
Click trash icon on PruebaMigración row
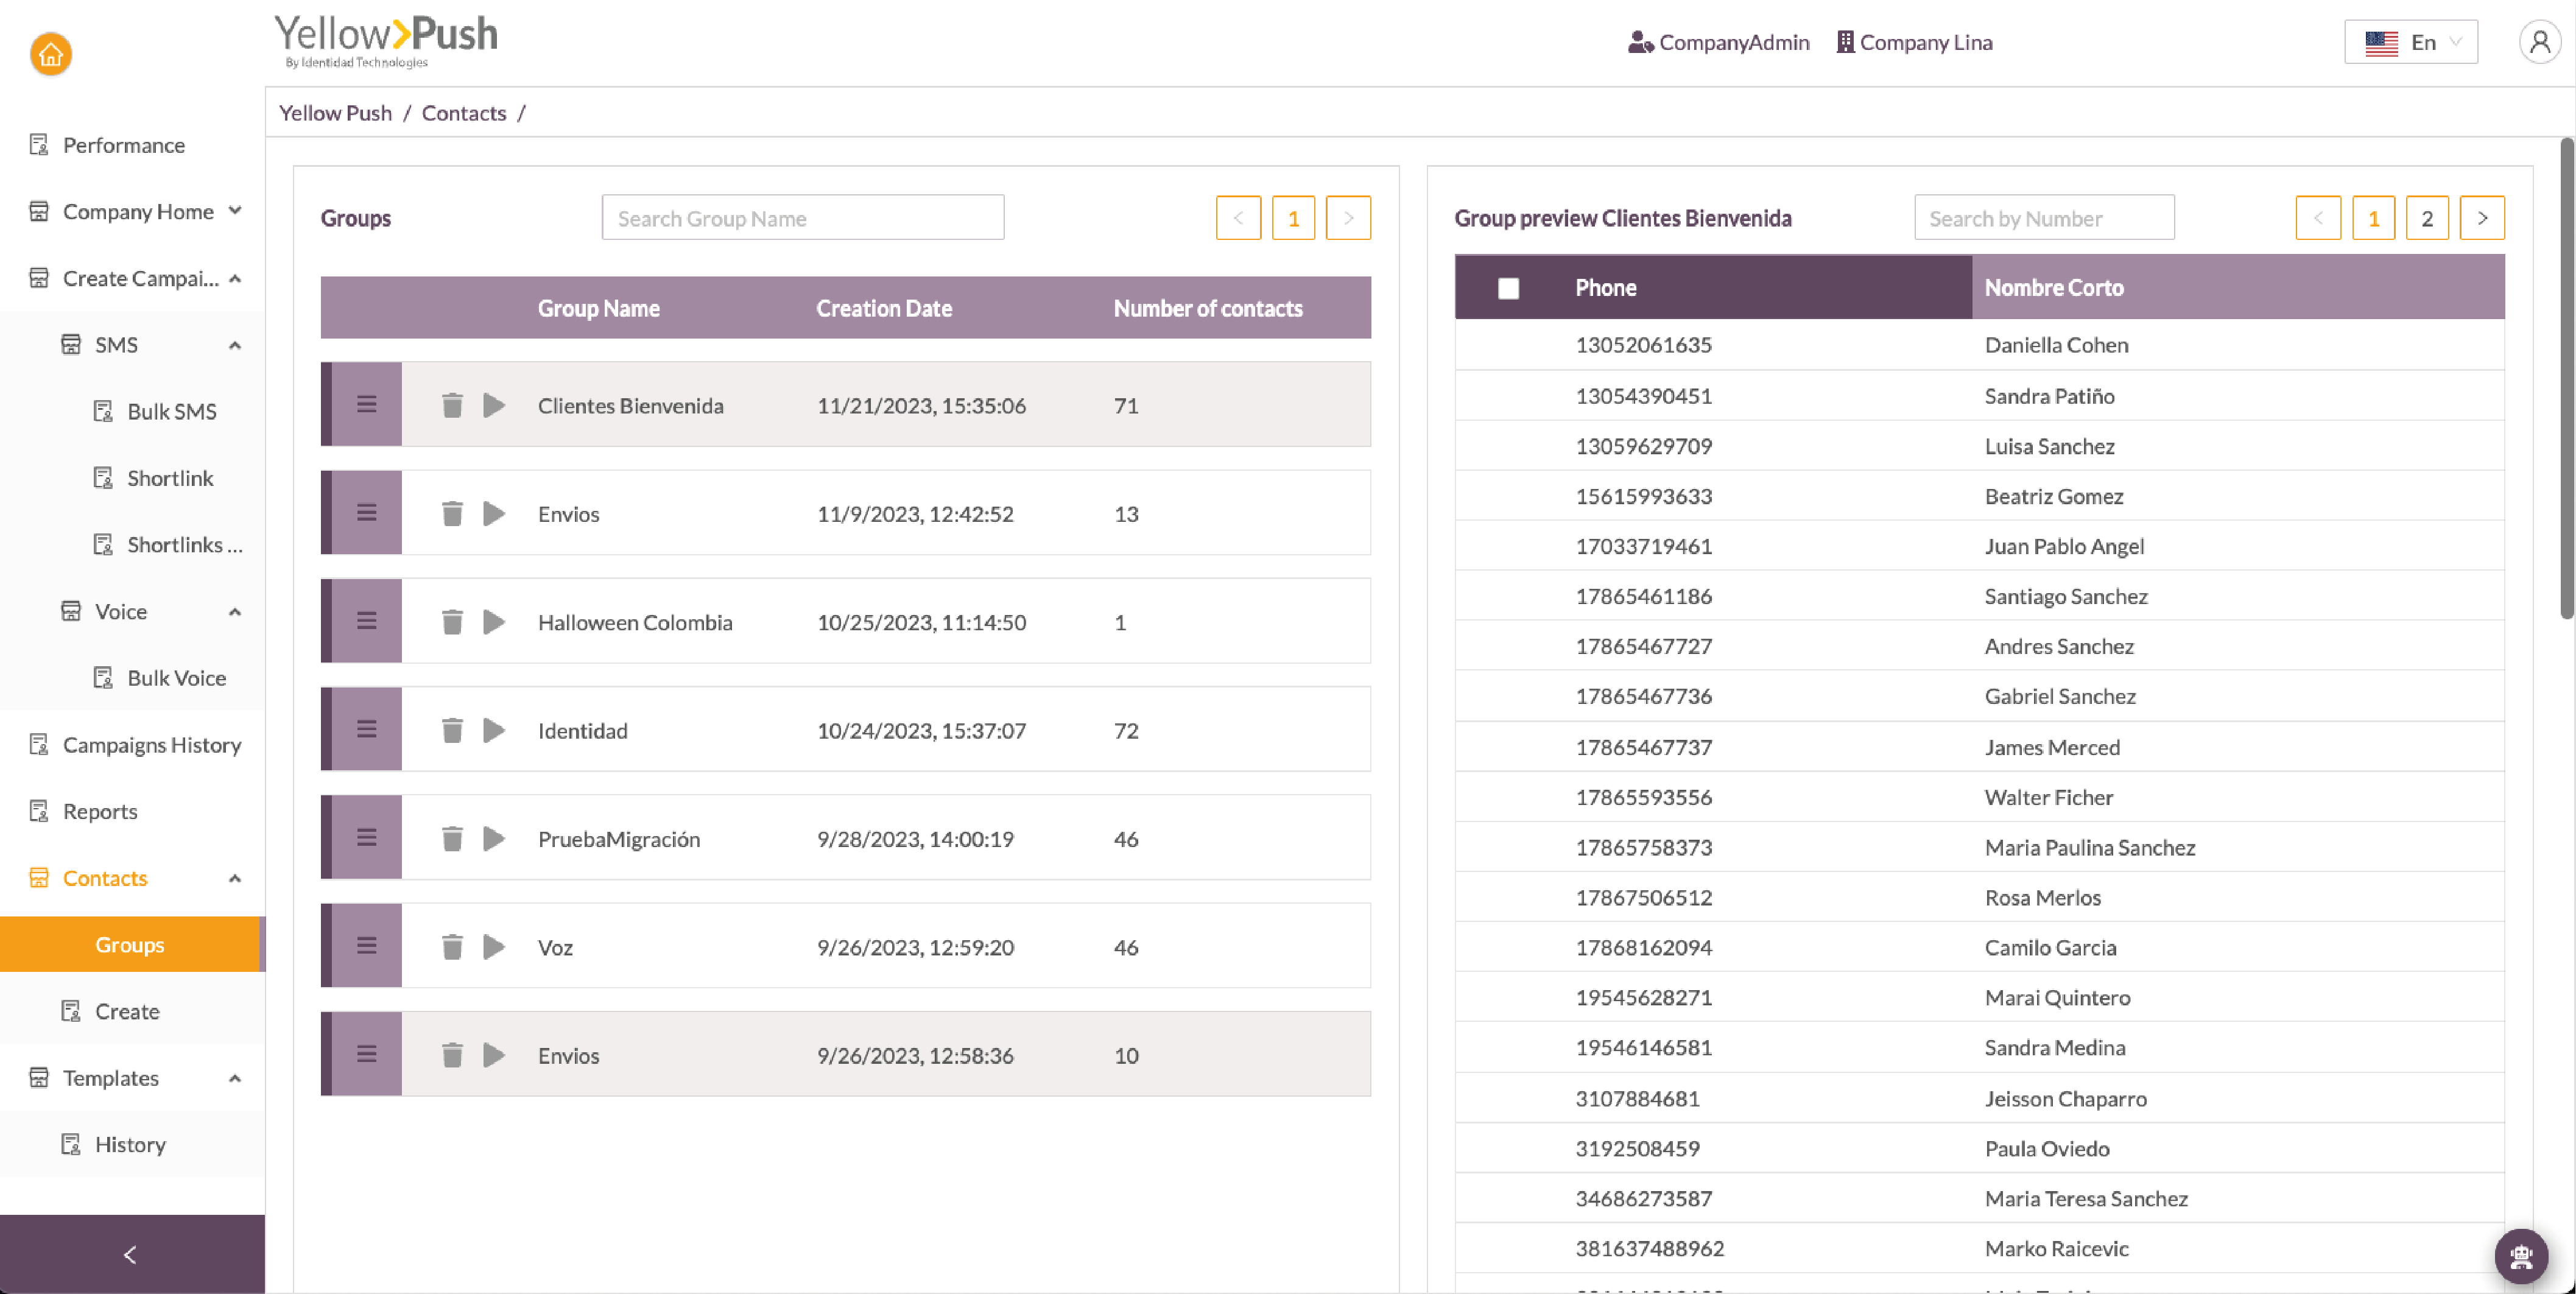tap(452, 838)
